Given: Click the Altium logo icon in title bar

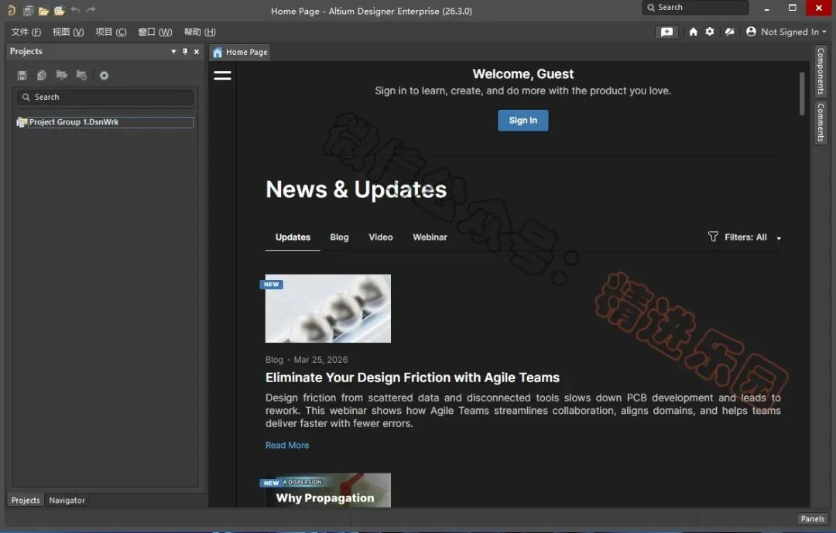Looking at the screenshot, I should (11, 10).
